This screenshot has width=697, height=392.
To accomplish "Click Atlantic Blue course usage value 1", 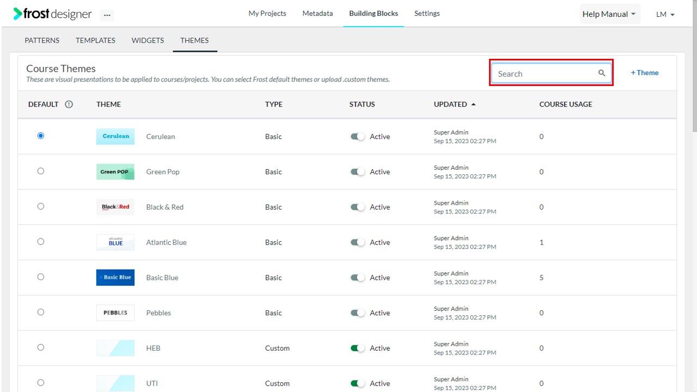I will coord(541,242).
